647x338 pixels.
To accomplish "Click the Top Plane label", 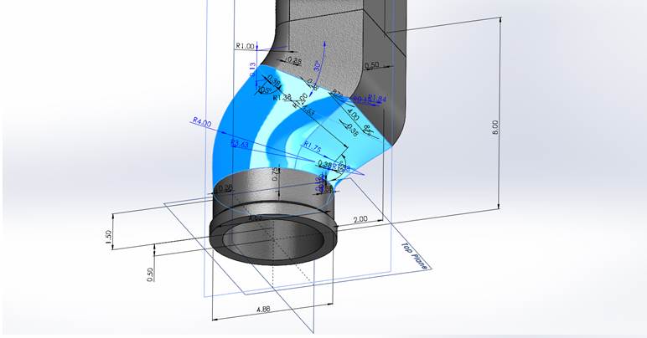I will [x=414, y=257].
